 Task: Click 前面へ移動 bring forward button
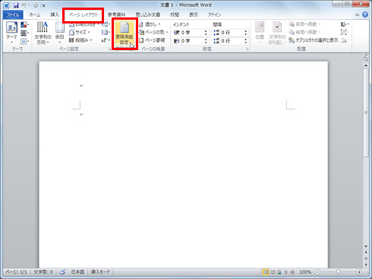304,24
